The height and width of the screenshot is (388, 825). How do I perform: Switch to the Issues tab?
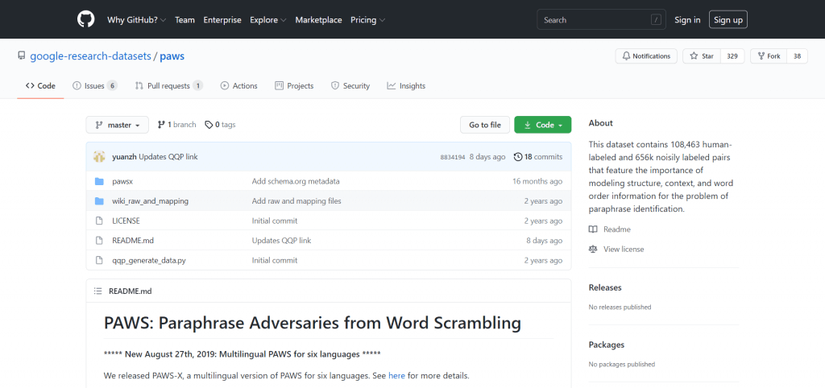tap(95, 85)
